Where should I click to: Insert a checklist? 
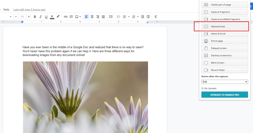[x=118, y=17]
